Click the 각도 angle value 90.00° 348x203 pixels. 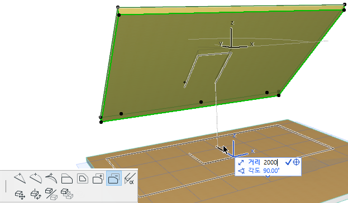(271, 171)
